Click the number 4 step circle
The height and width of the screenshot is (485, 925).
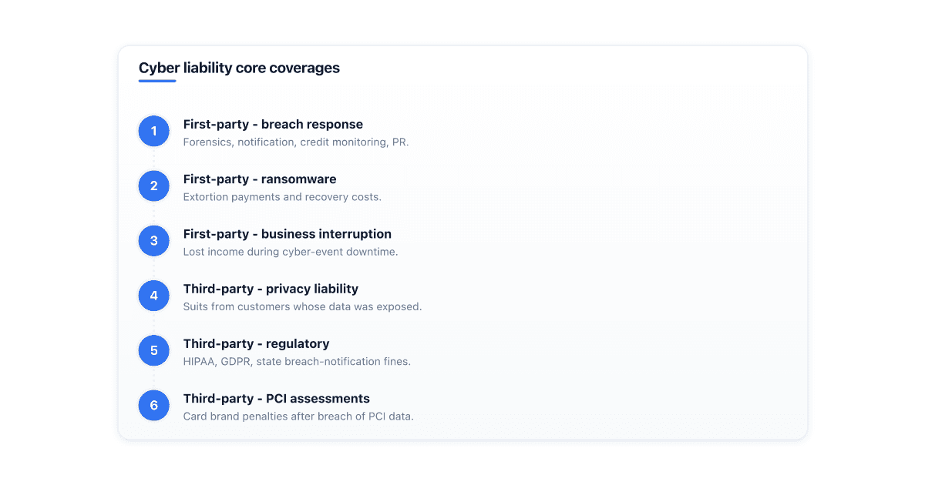point(153,296)
